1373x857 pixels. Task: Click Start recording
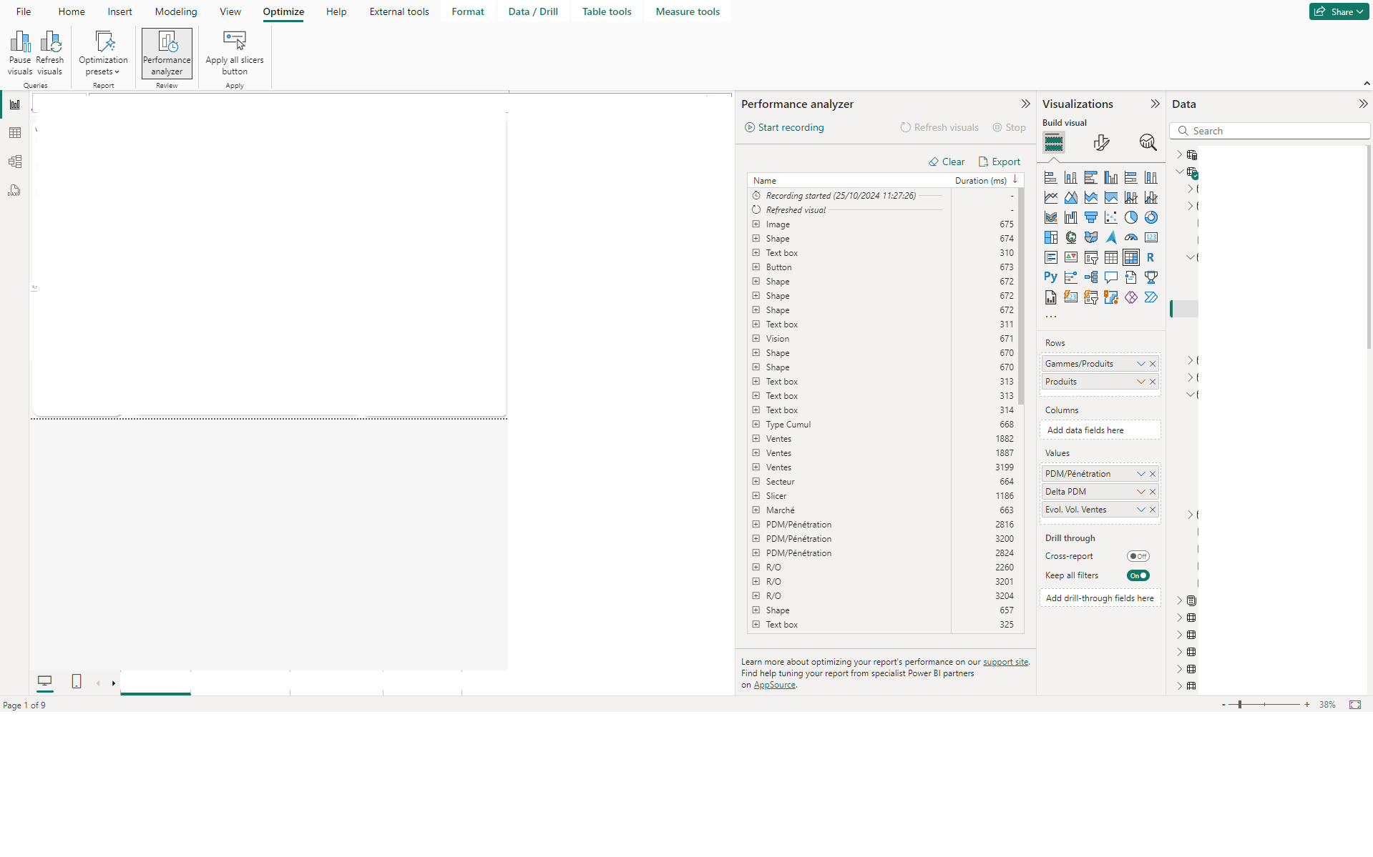point(784,127)
